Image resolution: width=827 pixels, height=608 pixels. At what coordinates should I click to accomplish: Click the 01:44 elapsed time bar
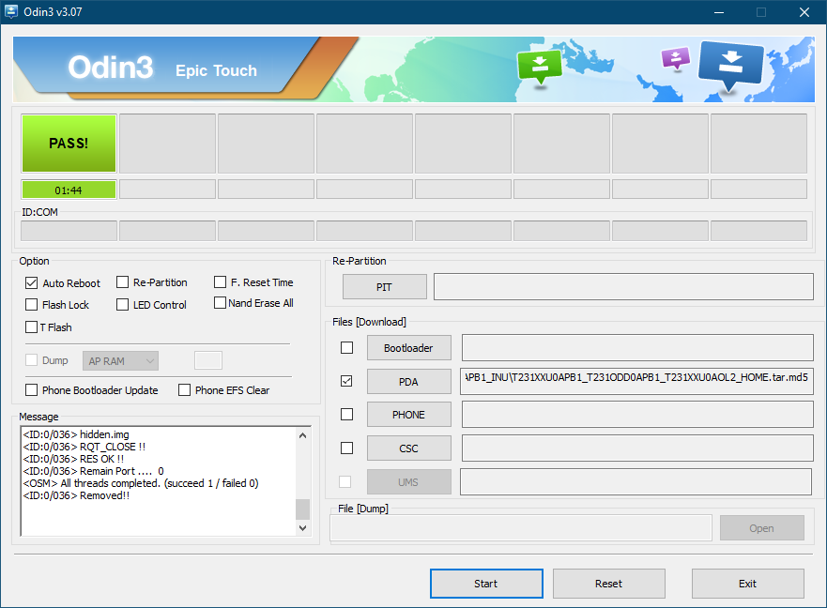(69, 190)
